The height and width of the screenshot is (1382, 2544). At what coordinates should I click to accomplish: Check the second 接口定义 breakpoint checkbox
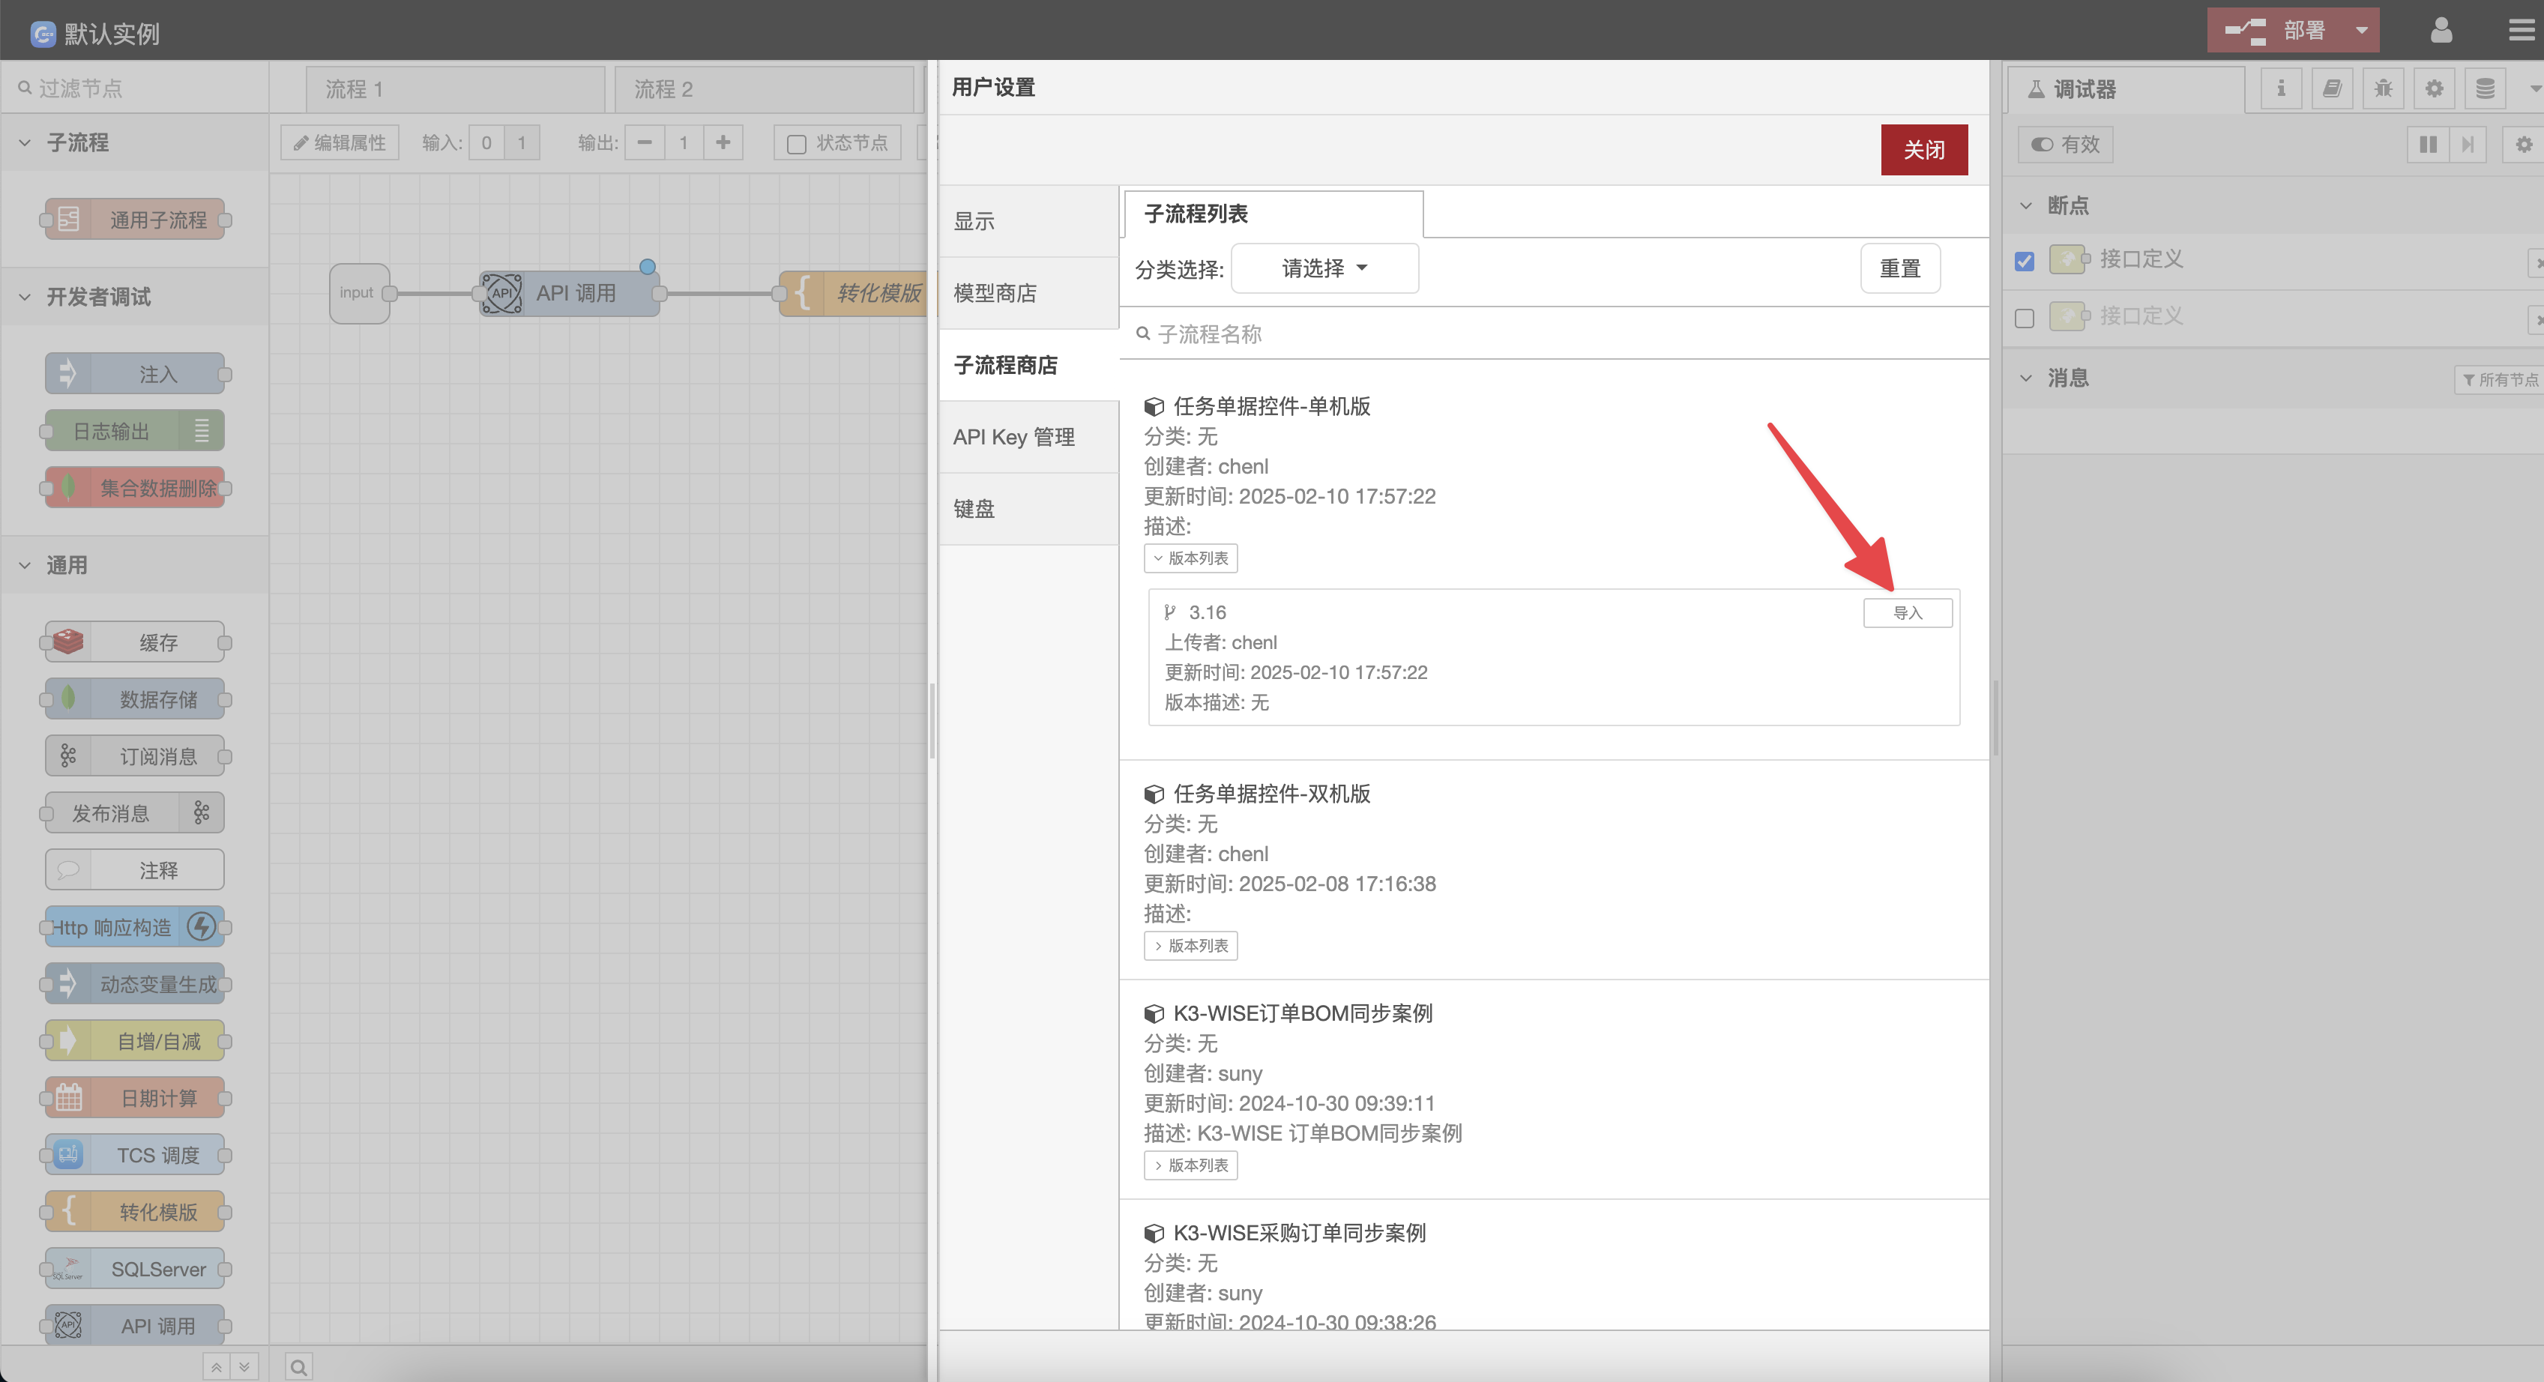pos(2025,319)
